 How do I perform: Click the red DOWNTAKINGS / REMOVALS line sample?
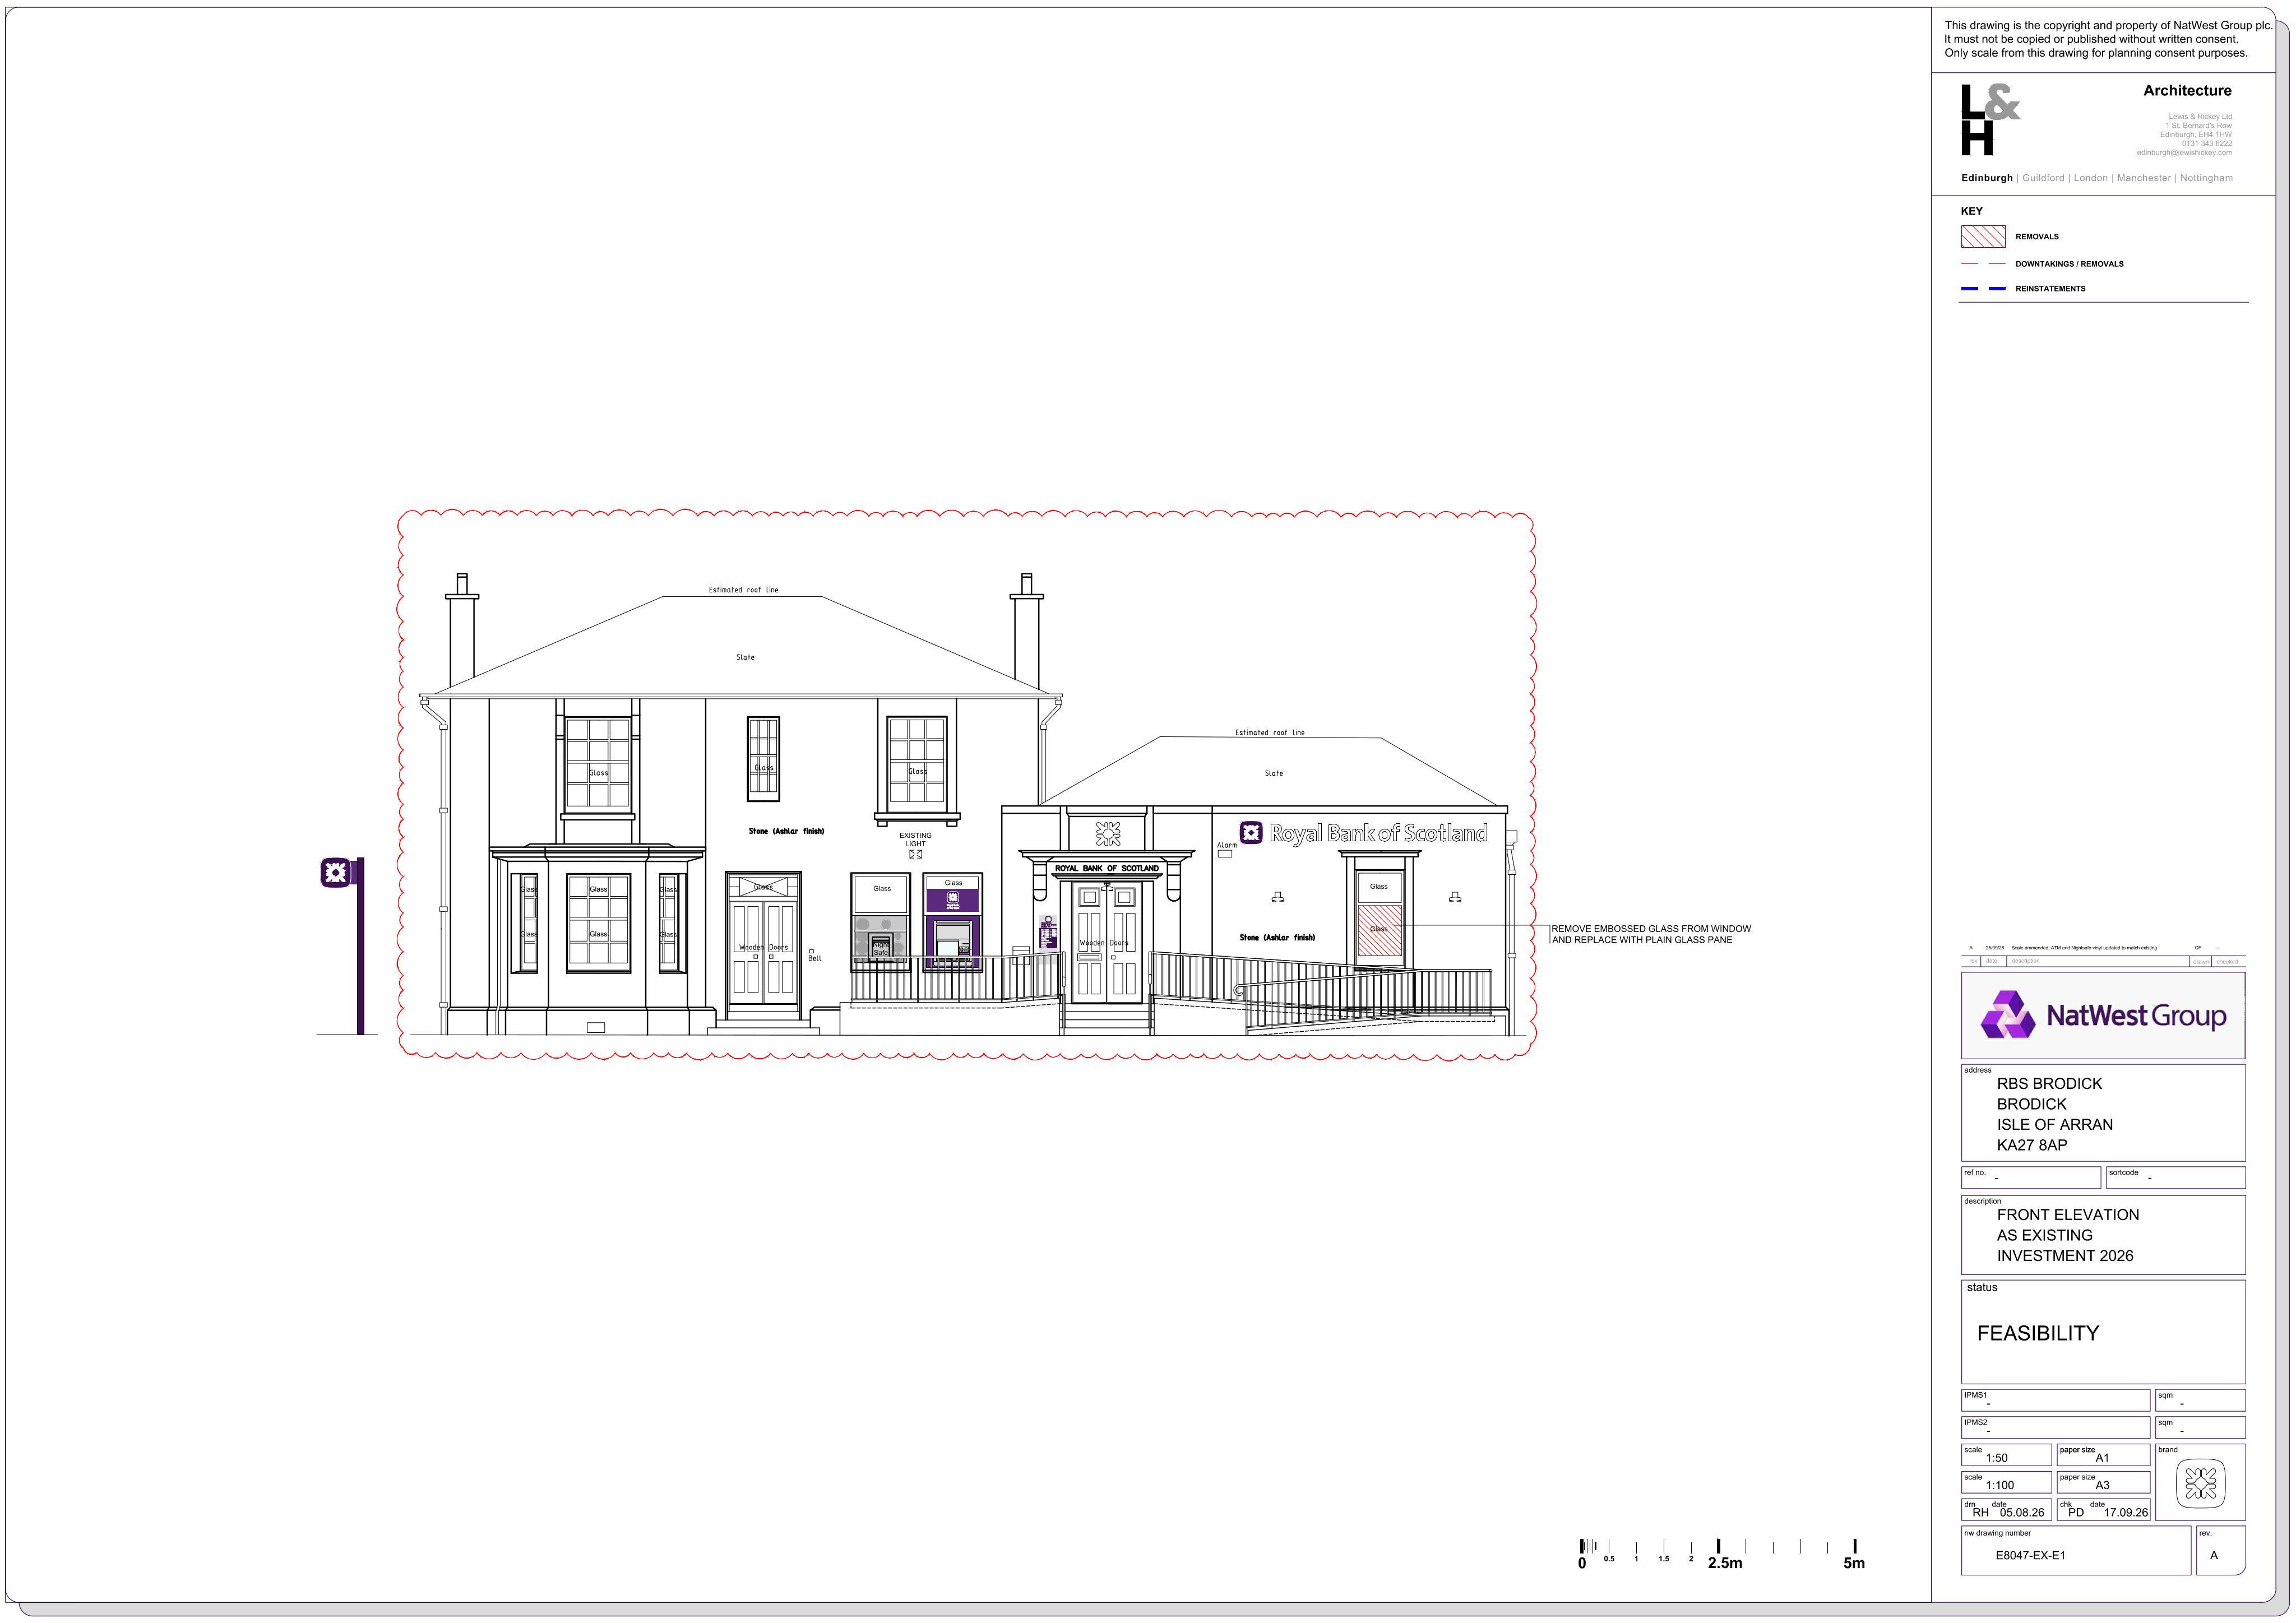[x=1983, y=264]
